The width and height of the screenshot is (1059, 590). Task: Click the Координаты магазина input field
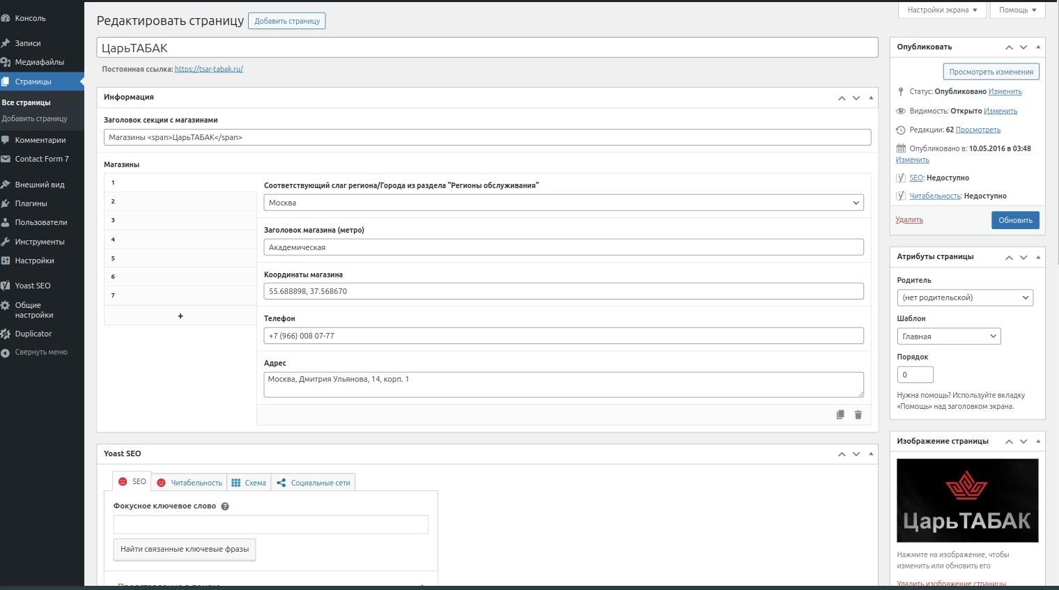pos(564,291)
